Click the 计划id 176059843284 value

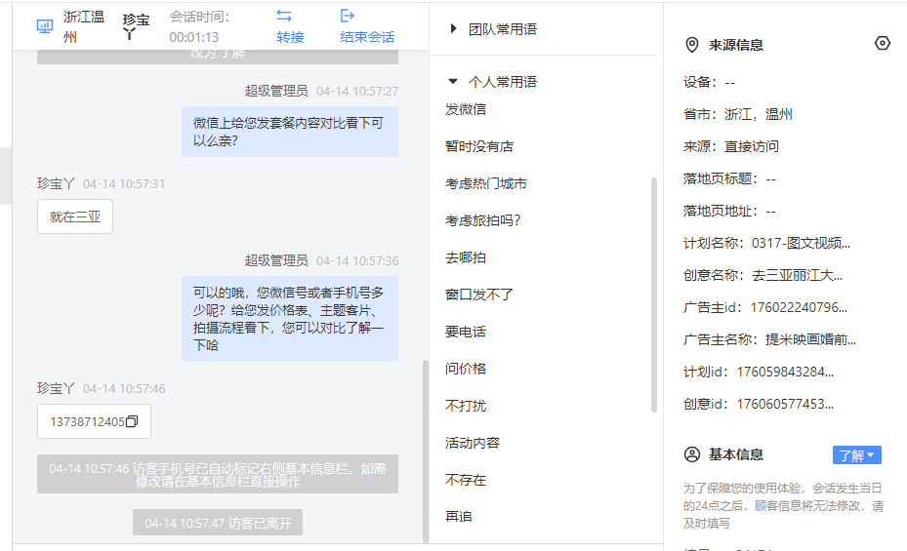pos(785,372)
